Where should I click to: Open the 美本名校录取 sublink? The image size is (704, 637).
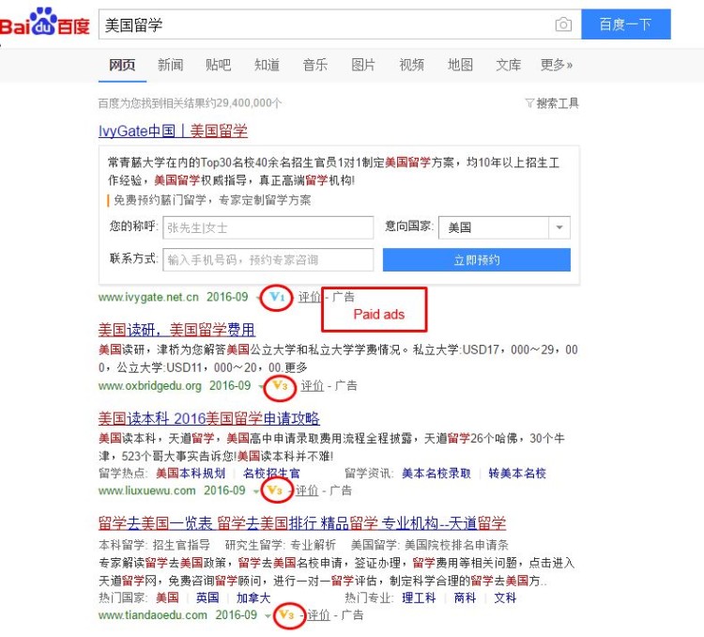436,473
